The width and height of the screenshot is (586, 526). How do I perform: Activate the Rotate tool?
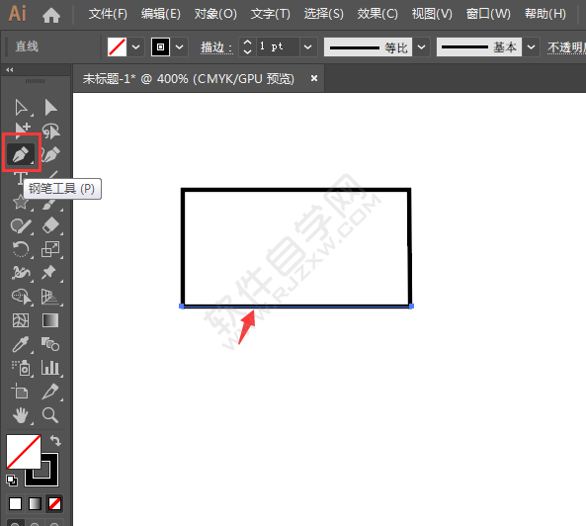click(21, 249)
